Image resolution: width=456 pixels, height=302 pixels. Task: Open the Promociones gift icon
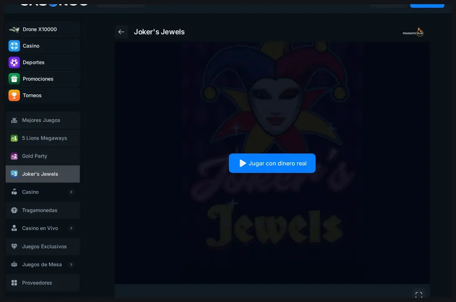tap(14, 79)
